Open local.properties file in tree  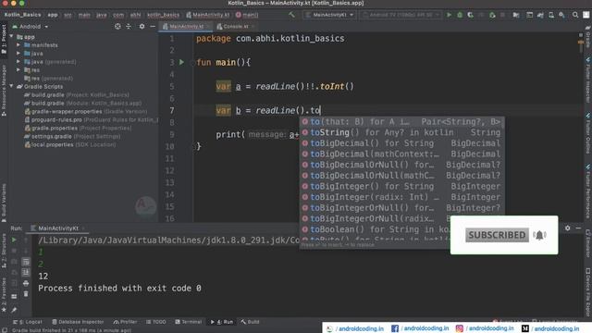pos(70,144)
